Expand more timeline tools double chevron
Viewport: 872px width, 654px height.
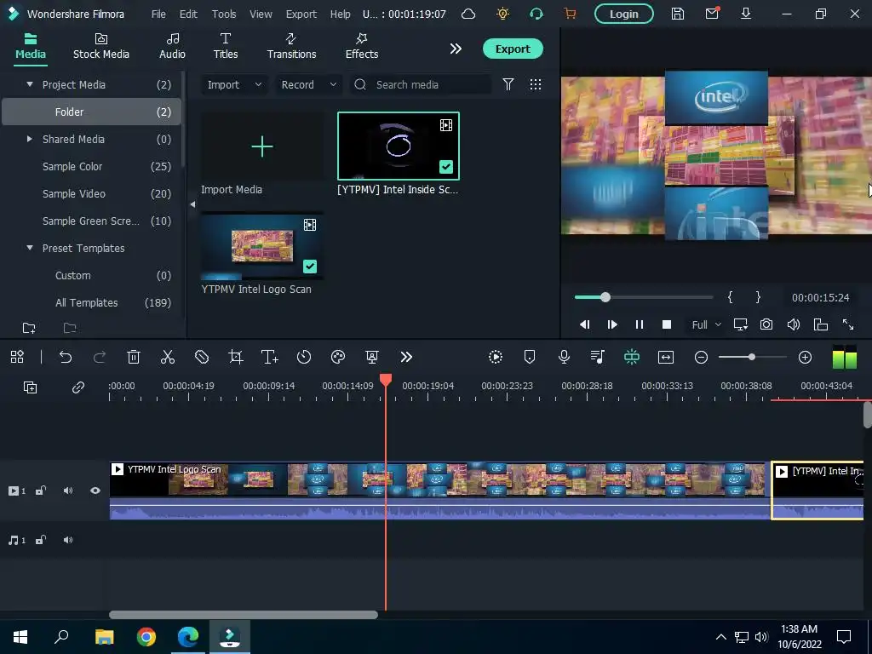tap(406, 357)
